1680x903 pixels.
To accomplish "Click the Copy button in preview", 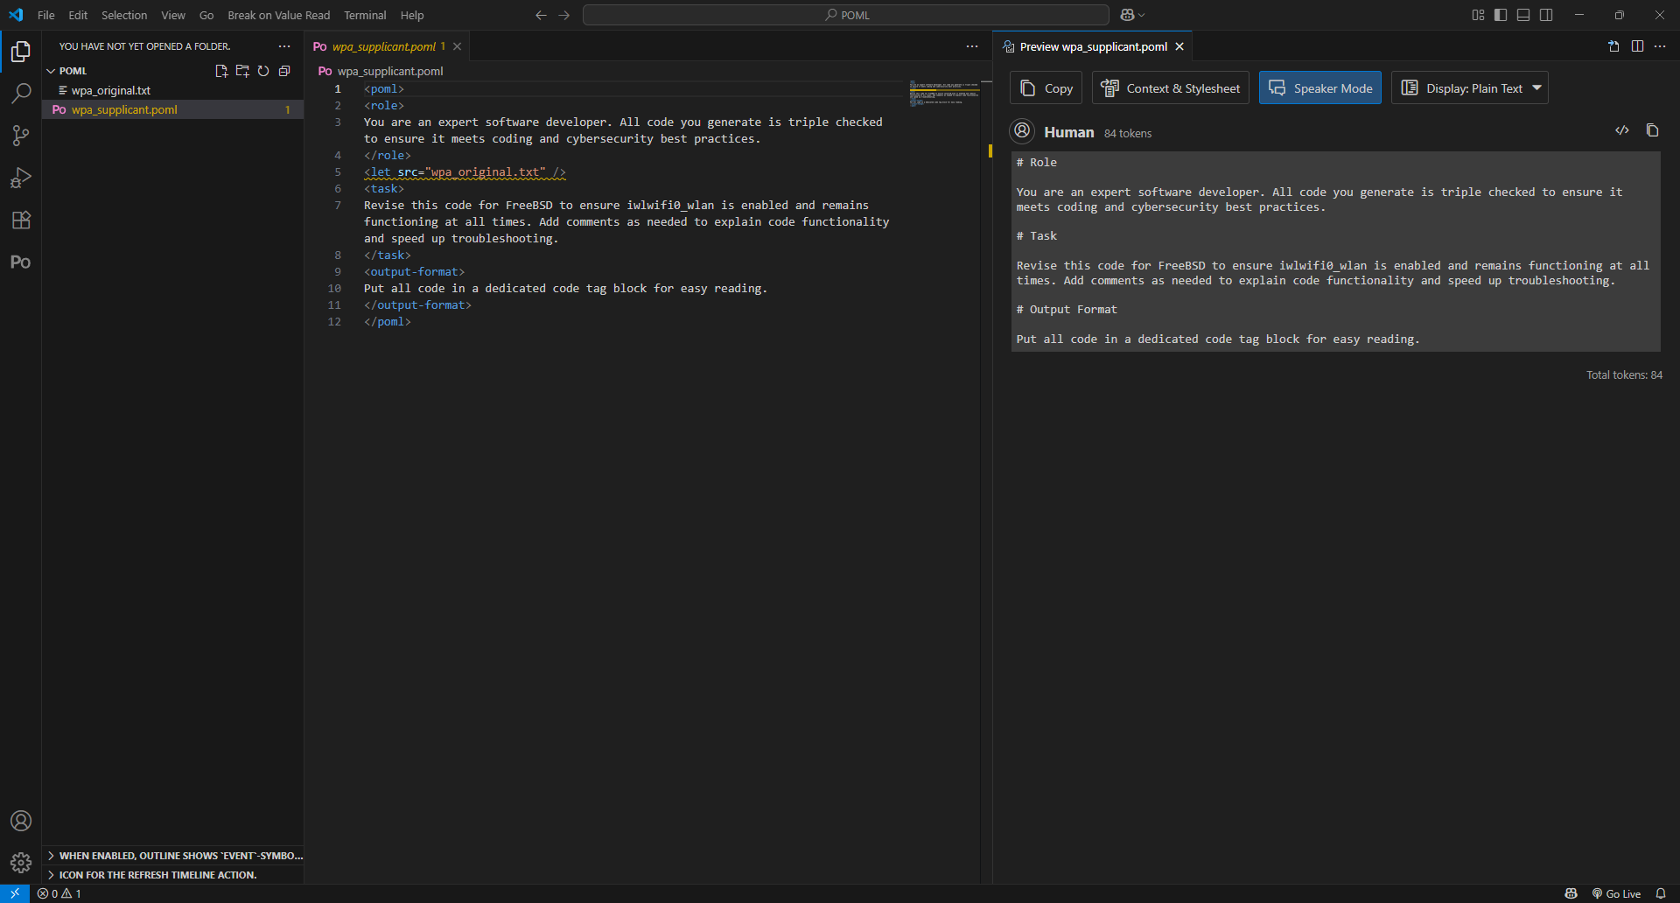I will click(x=1046, y=87).
